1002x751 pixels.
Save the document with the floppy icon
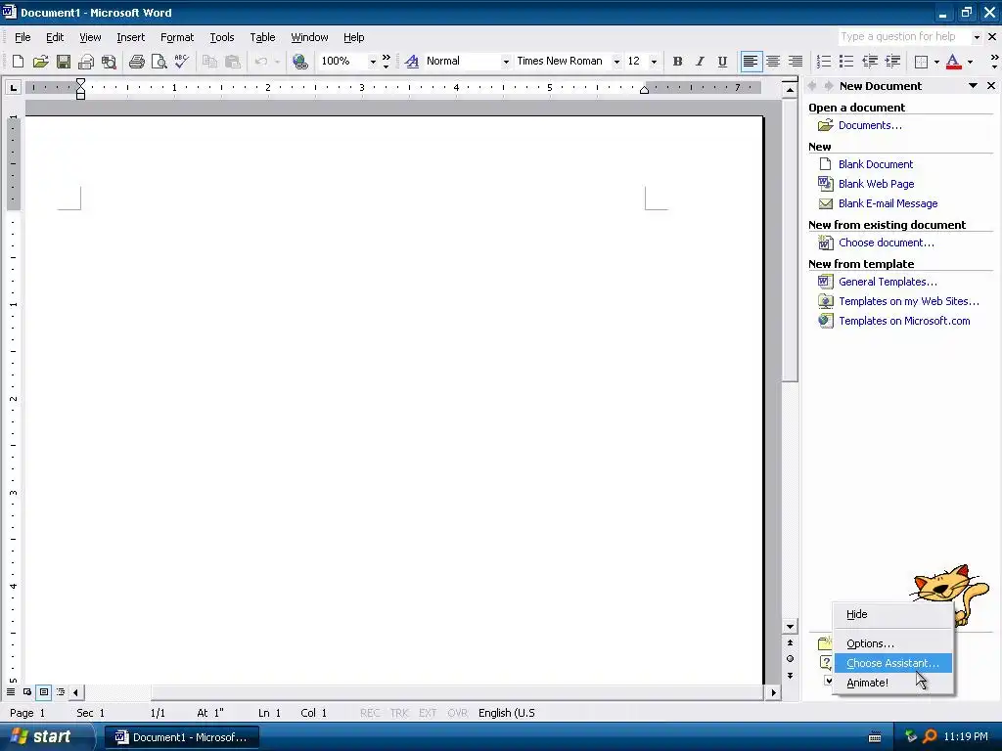[64, 62]
